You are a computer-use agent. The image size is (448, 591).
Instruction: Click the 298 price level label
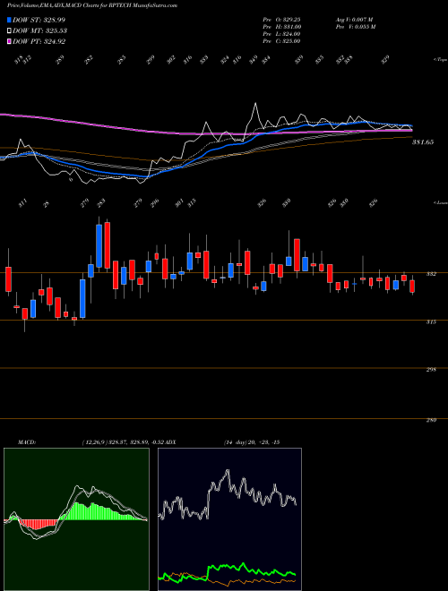click(431, 369)
